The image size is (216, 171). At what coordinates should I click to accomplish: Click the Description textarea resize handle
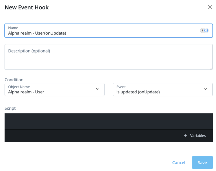pos(211,68)
